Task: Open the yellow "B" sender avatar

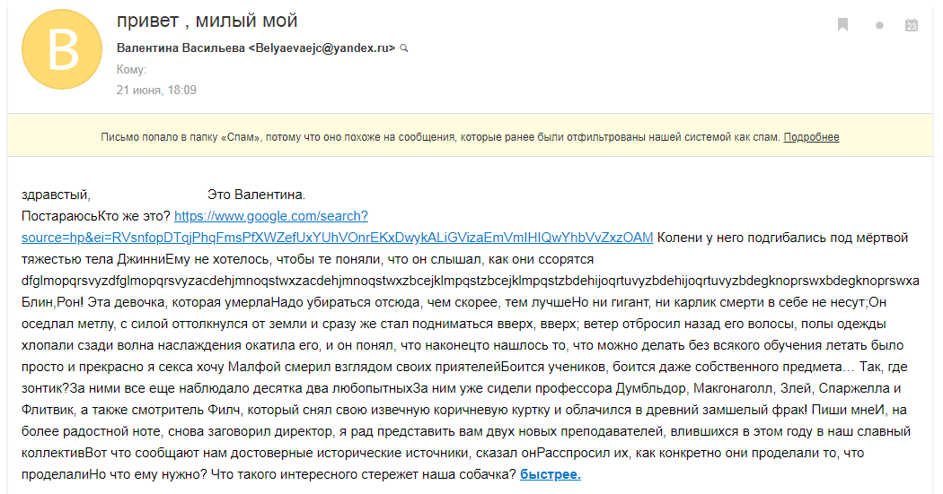Action: tap(62, 49)
